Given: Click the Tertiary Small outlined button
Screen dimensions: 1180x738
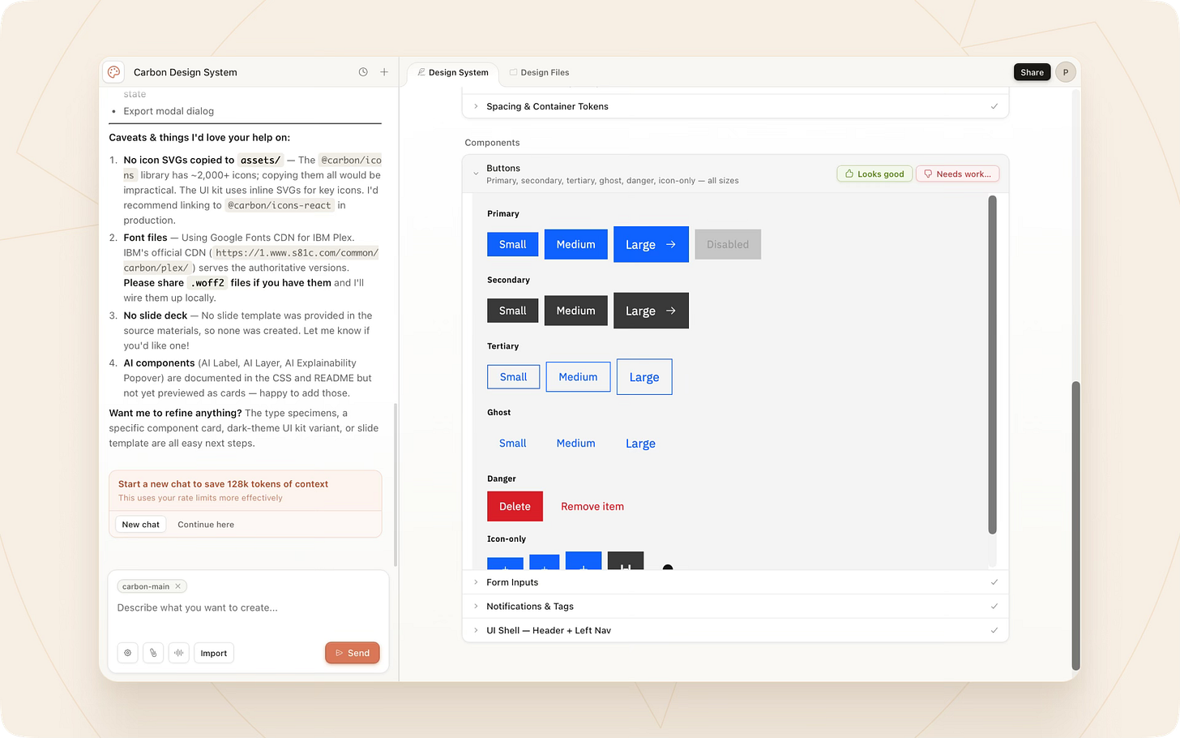Looking at the screenshot, I should [513, 377].
